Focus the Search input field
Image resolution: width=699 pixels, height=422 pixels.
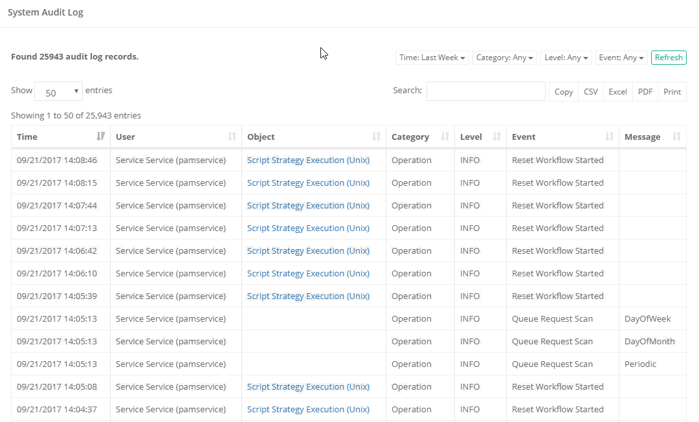(x=485, y=91)
